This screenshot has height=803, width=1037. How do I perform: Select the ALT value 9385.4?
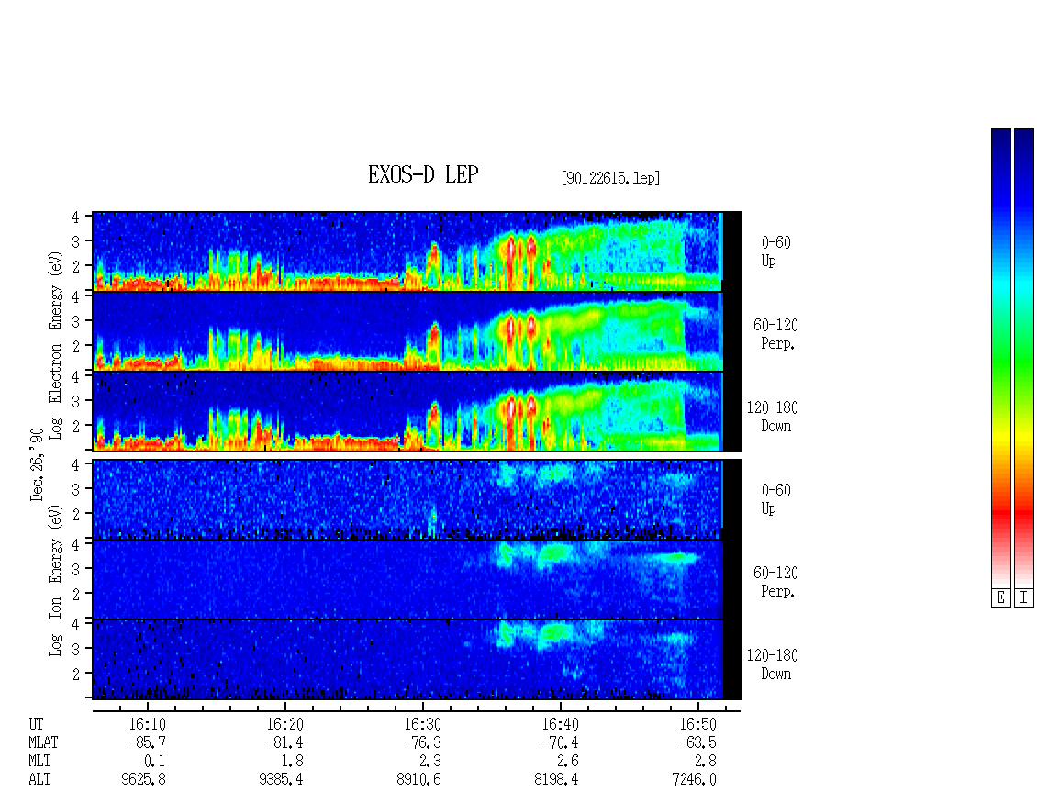[281, 780]
